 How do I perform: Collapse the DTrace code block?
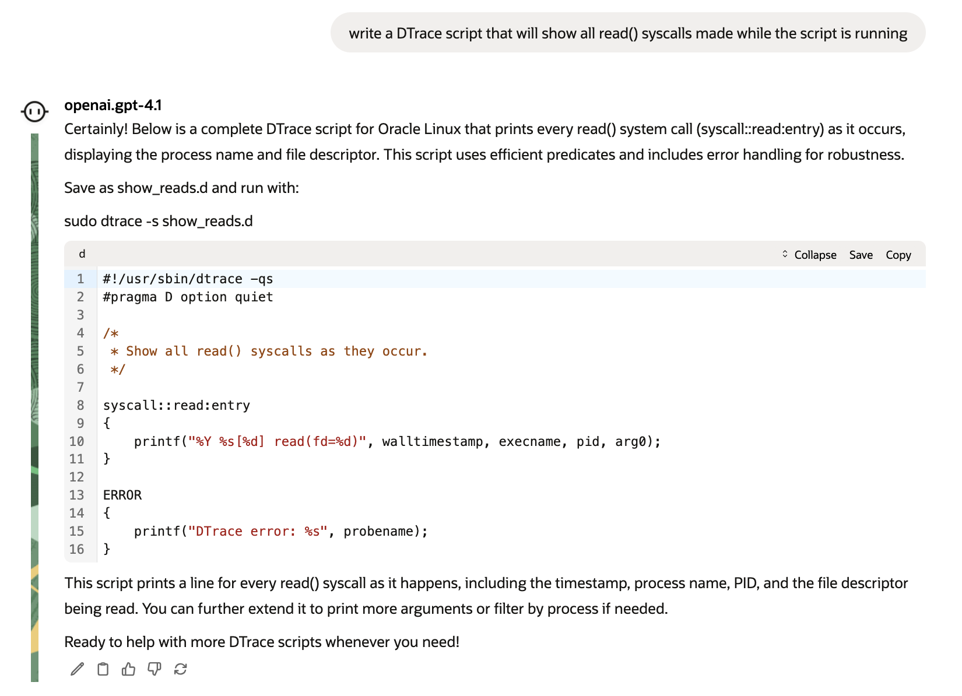[809, 255]
